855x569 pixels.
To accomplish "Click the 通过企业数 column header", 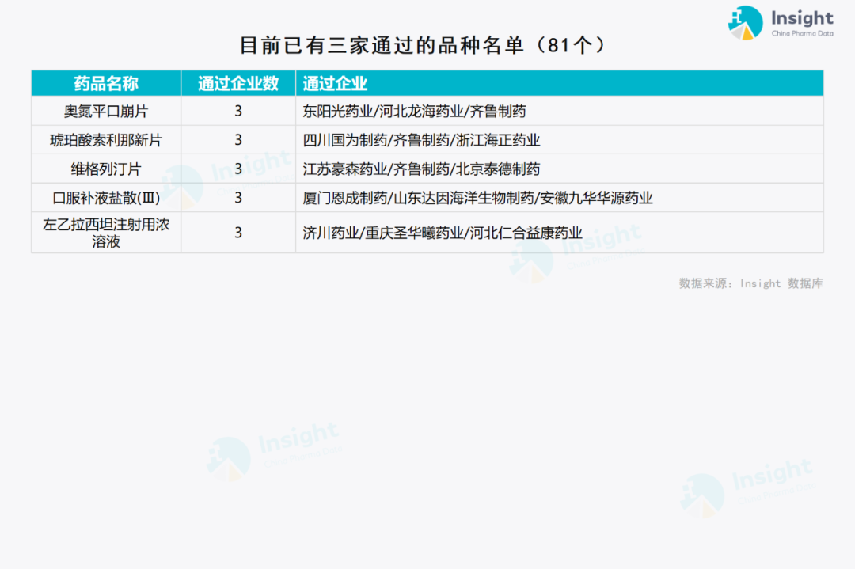I will click(238, 83).
